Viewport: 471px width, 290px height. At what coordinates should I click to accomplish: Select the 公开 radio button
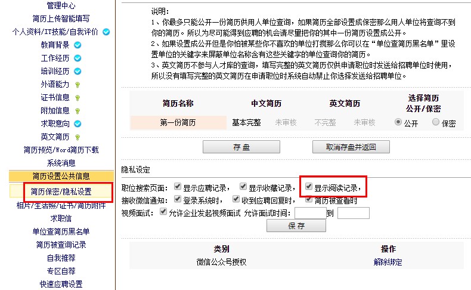(x=398, y=122)
